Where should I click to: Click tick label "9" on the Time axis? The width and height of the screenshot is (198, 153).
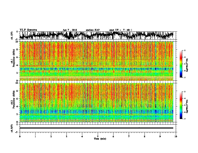(x=160, y=136)
